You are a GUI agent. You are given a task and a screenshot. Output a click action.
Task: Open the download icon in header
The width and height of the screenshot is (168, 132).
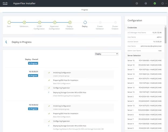click(x=137, y=4)
